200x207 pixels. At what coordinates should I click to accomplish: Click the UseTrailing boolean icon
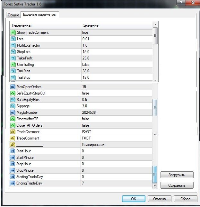coord(13,65)
